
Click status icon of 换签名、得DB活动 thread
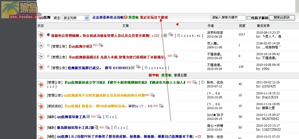click(41, 106)
